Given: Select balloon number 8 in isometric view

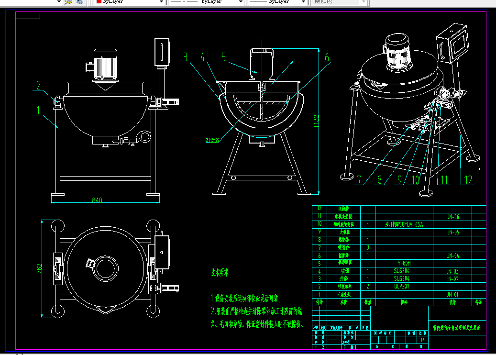Looking at the screenshot, I should (x=380, y=180).
